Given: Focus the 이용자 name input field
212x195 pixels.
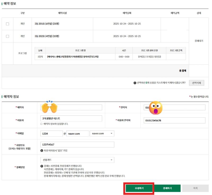Looking at the screenshot, I should pos(71,118).
